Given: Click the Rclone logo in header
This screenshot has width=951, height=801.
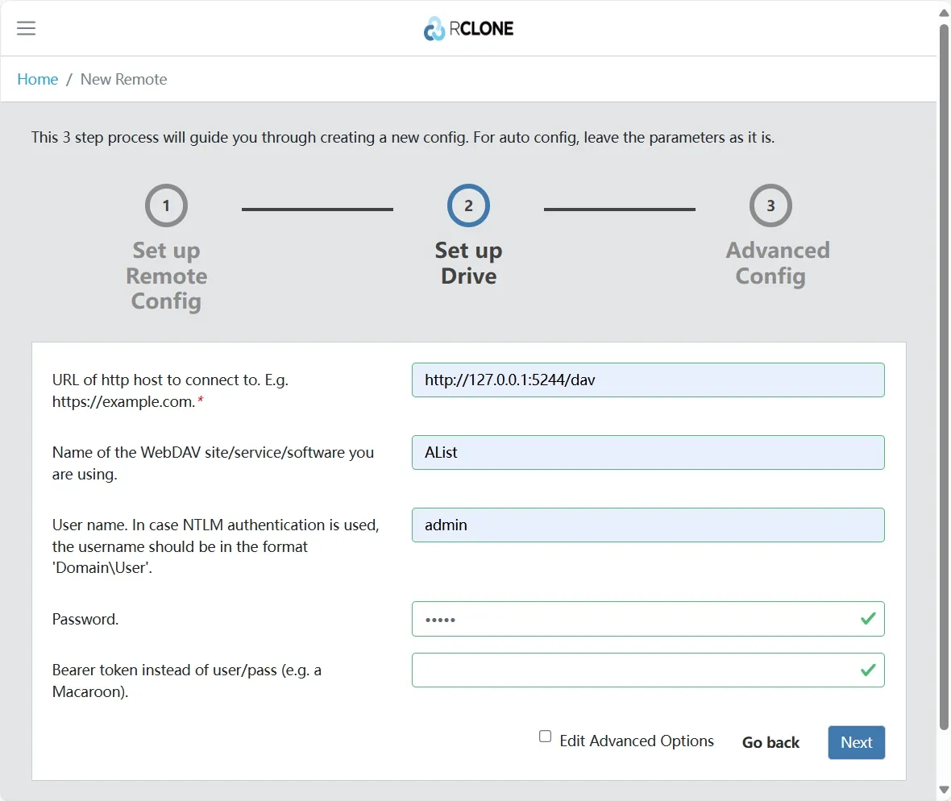Looking at the screenshot, I should pyautogui.click(x=468, y=28).
